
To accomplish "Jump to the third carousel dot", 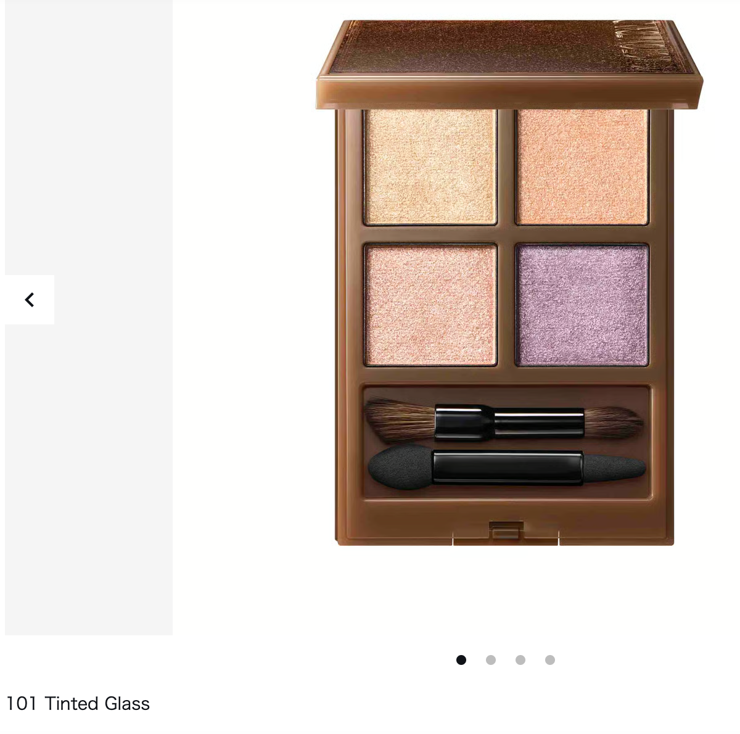I will pos(520,660).
